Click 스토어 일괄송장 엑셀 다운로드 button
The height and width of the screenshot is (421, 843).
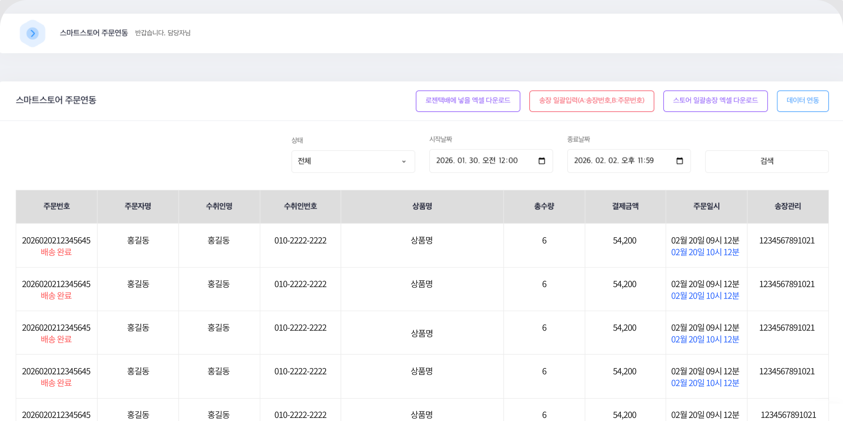[715, 101]
